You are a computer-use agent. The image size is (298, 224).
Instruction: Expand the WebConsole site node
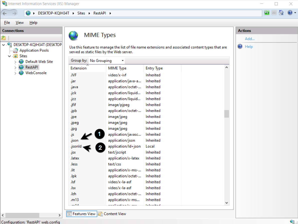(x=15, y=73)
